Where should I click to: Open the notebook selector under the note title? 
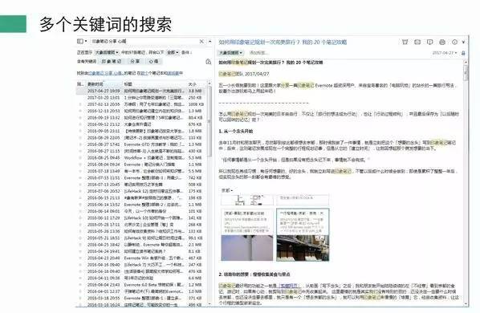tap(230, 53)
